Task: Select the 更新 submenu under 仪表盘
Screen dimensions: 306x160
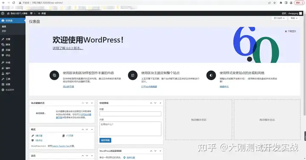Action: click(4, 31)
